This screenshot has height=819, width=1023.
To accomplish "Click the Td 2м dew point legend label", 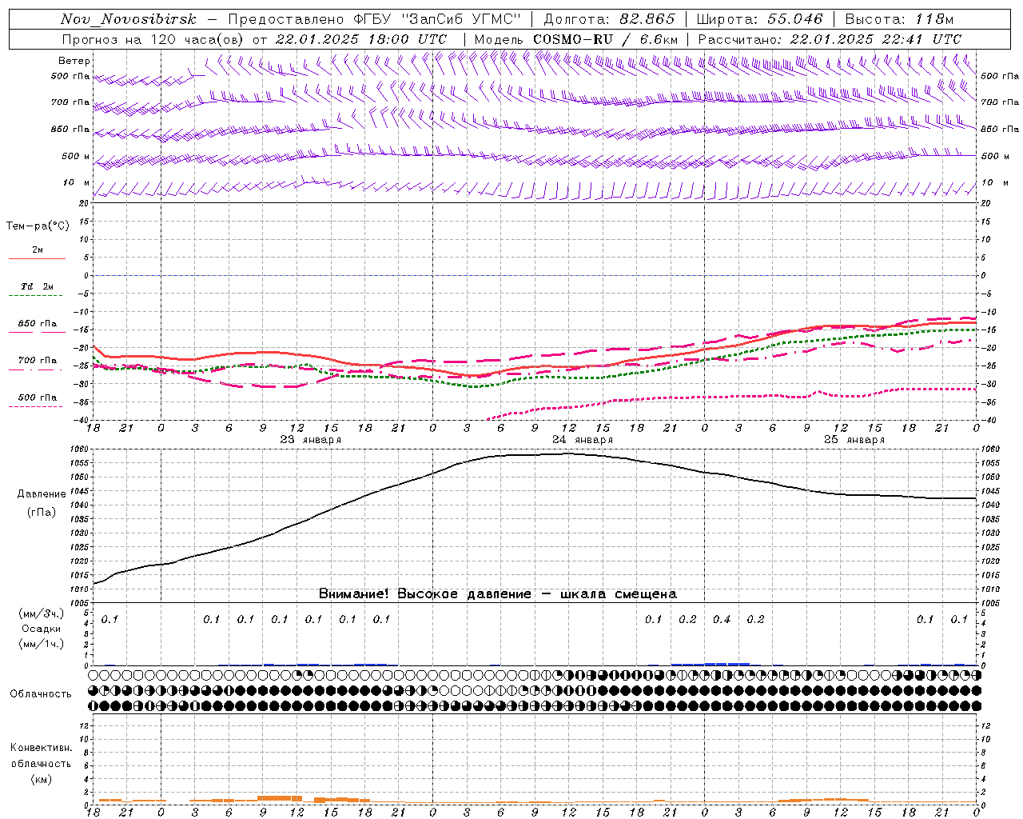I will pyautogui.click(x=37, y=286).
